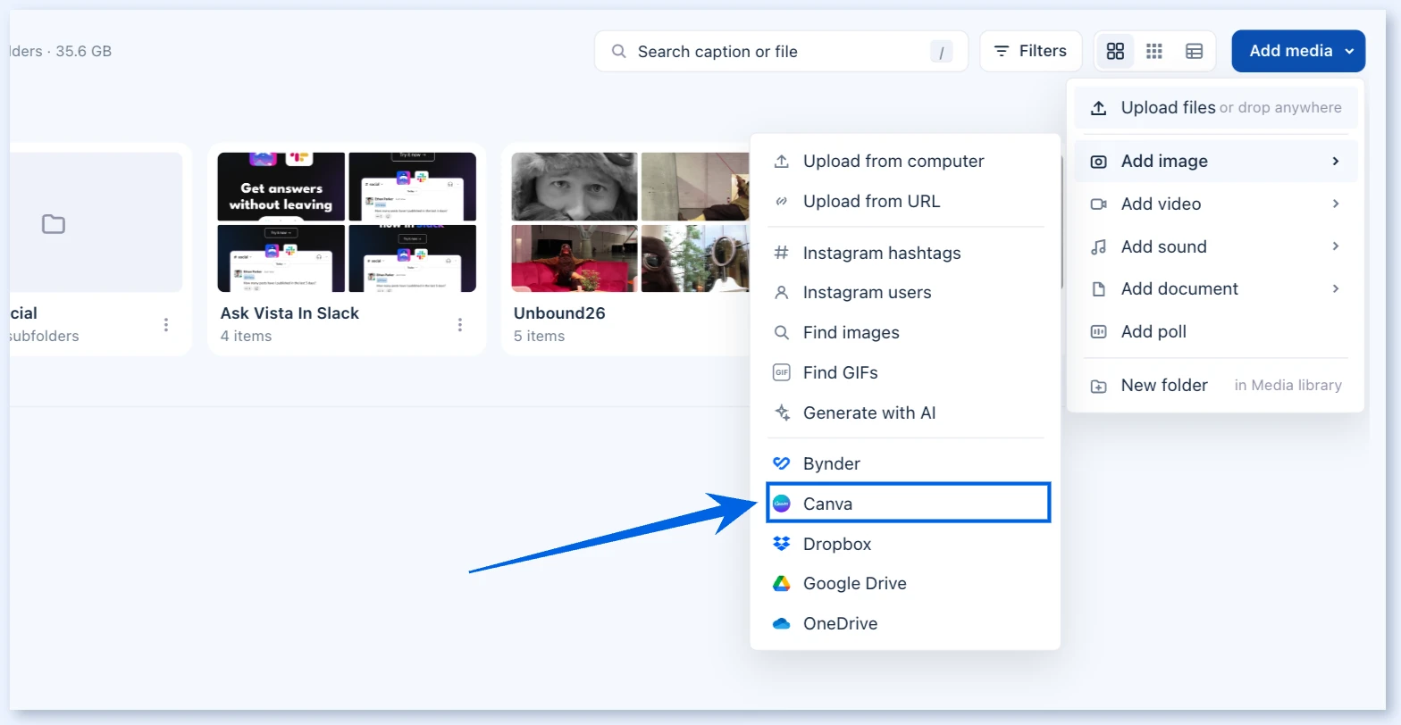
Task: Switch to table list view icon
Action: [1194, 51]
